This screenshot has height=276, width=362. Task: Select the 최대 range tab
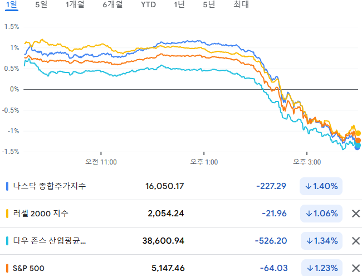pos(241,4)
